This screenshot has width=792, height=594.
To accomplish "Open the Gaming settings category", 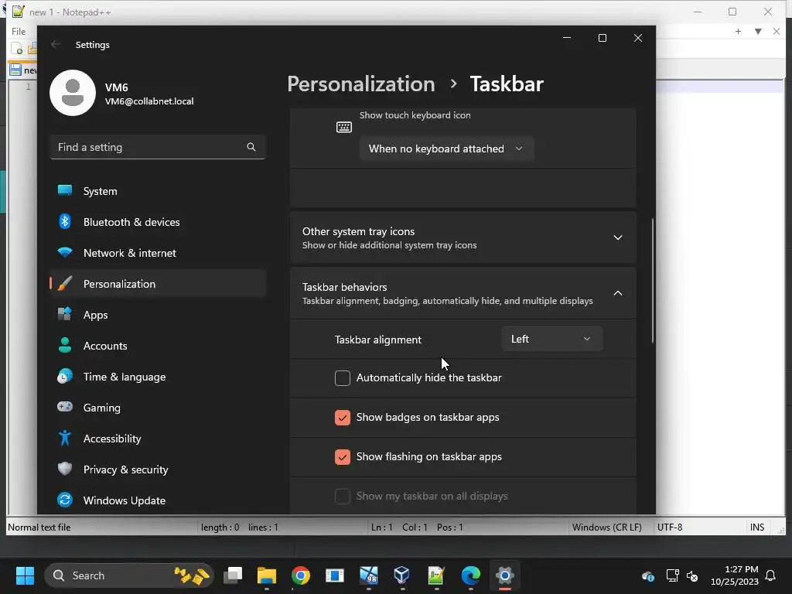I will [x=158, y=408].
